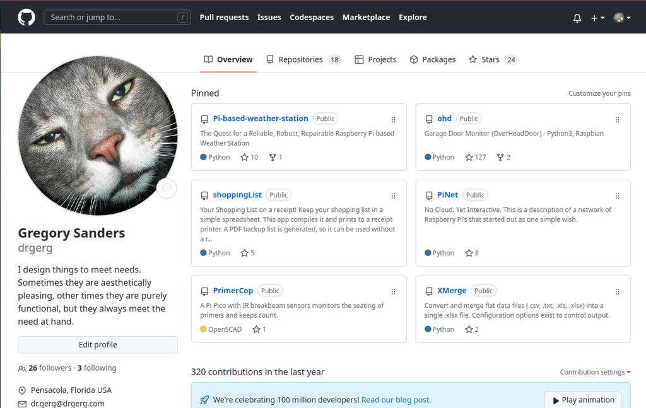This screenshot has height=408, width=646.
Task: Click the Public badge on PiNet
Action: point(475,195)
